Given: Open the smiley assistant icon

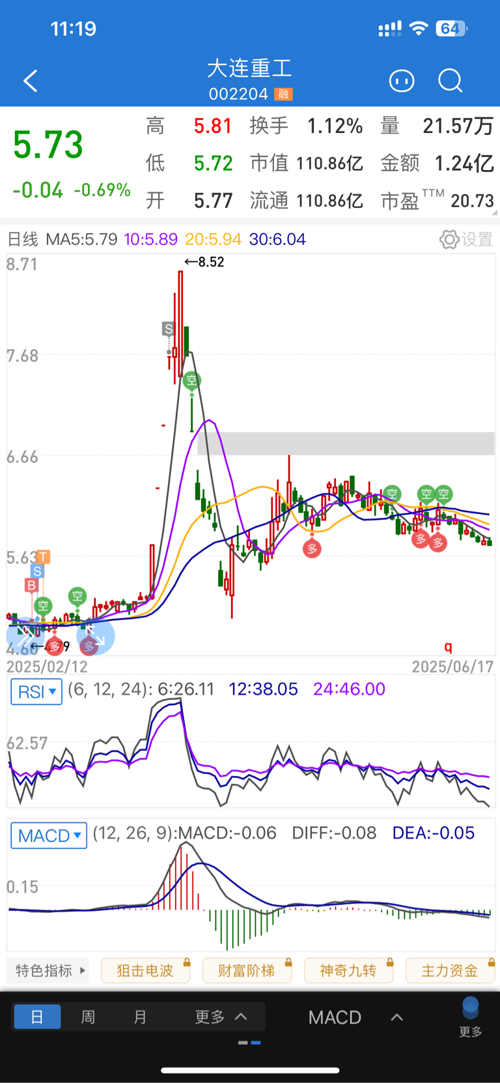Looking at the screenshot, I should point(402,81).
